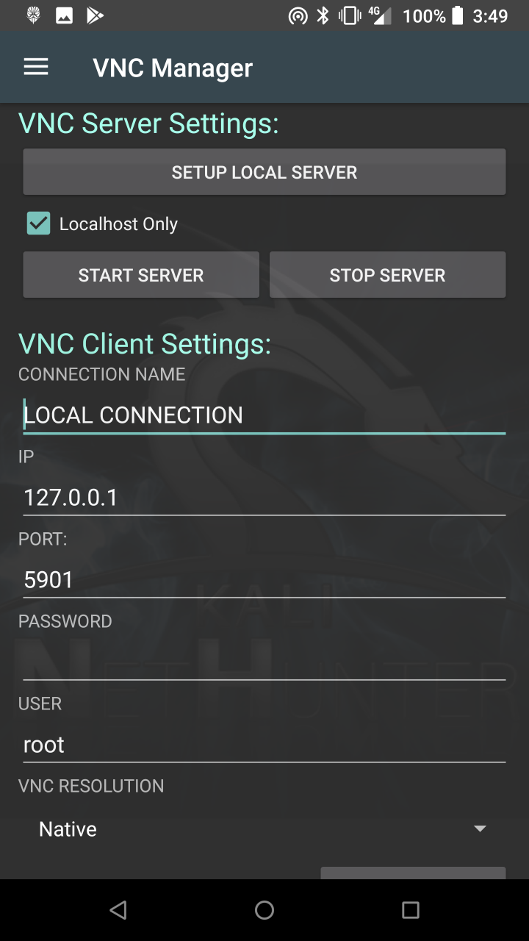Tap the Android home circle icon
Image resolution: width=529 pixels, height=941 pixels.
click(x=264, y=910)
